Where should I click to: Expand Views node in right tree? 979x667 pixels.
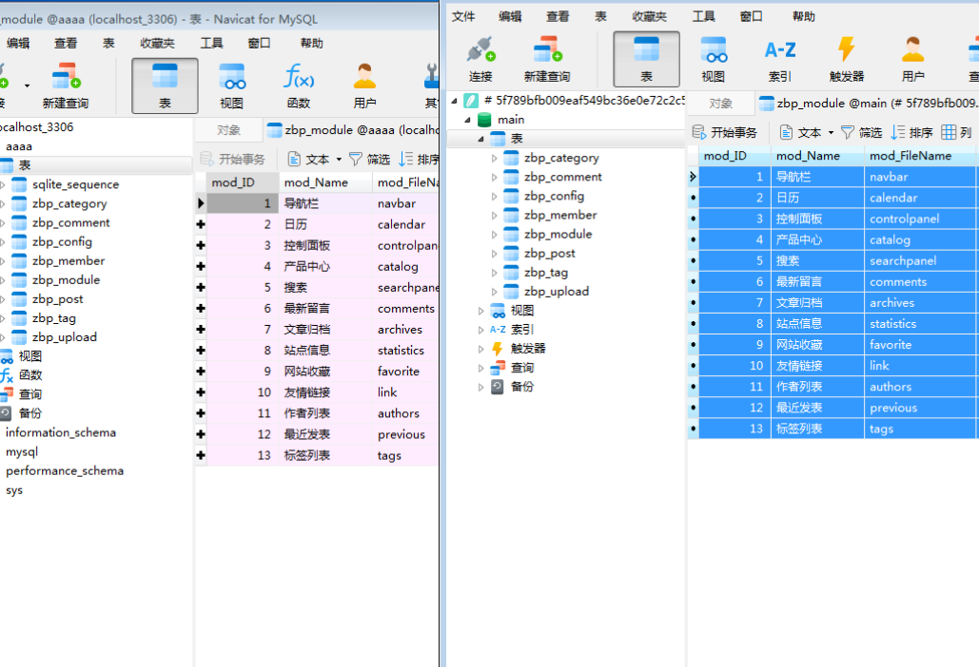point(480,311)
